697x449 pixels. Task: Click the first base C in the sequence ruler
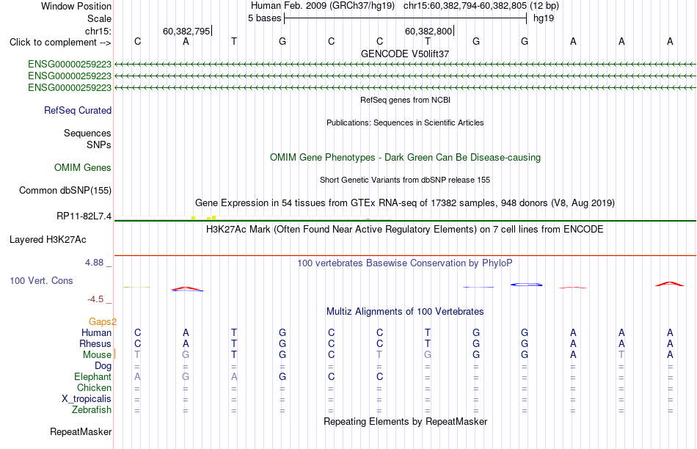pyautogui.click(x=138, y=41)
